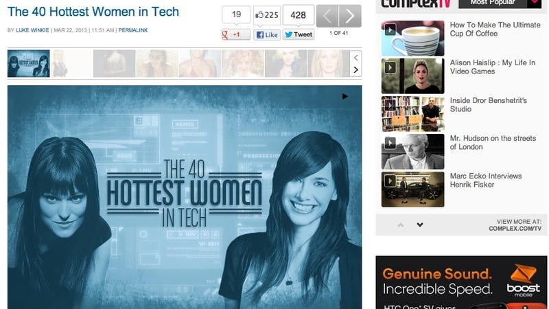Open Inside Dror Benshetrit's Studio video
Image resolution: width=549 pixels, height=309 pixels.
point(489,105)
